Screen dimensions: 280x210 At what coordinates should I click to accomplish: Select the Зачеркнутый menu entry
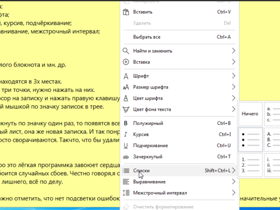[x=179, y=157]
